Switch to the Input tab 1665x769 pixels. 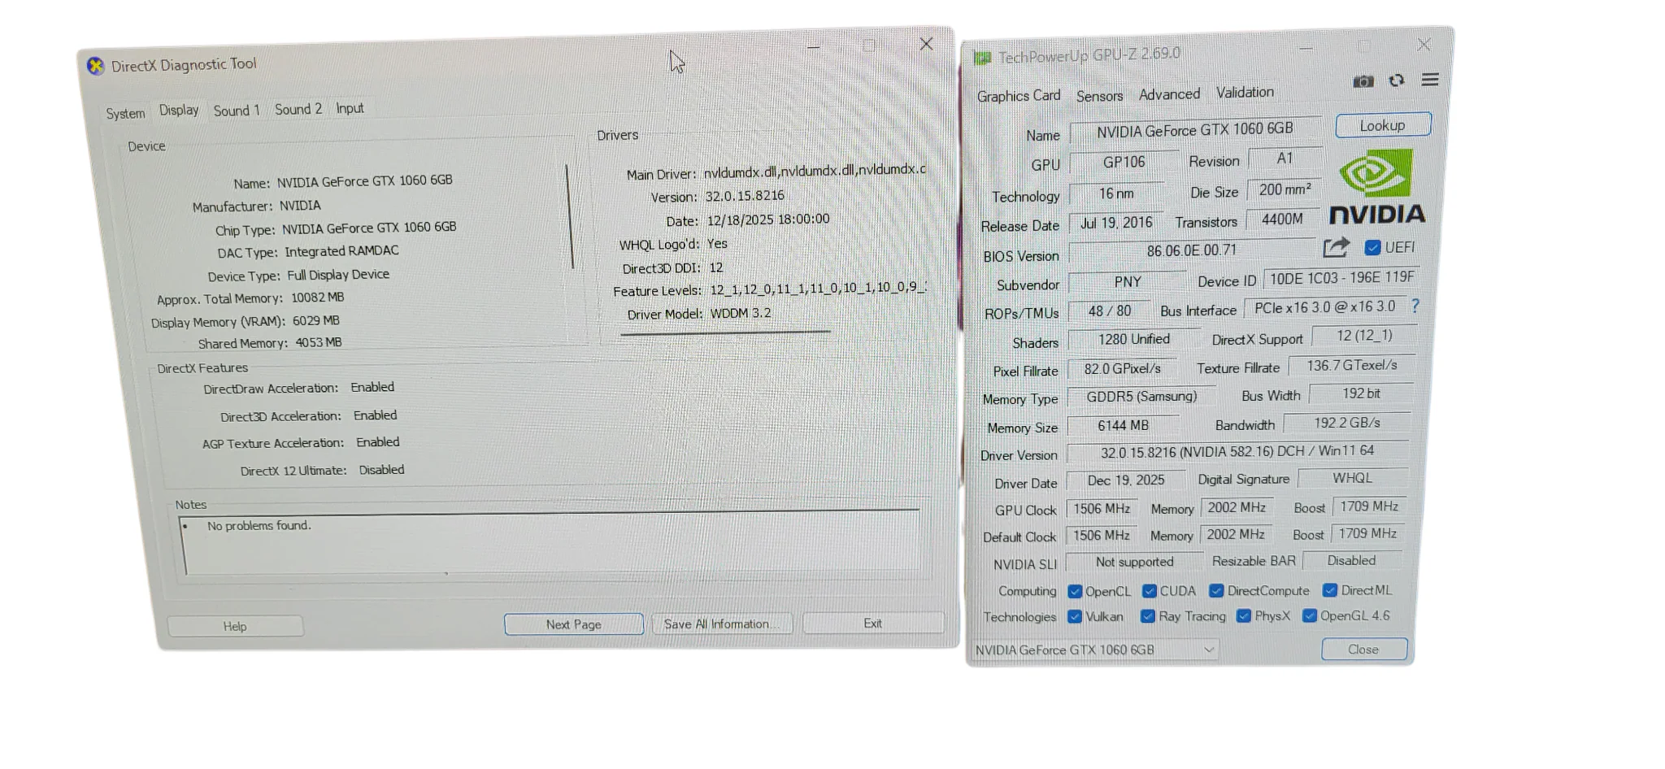(350, 108)
